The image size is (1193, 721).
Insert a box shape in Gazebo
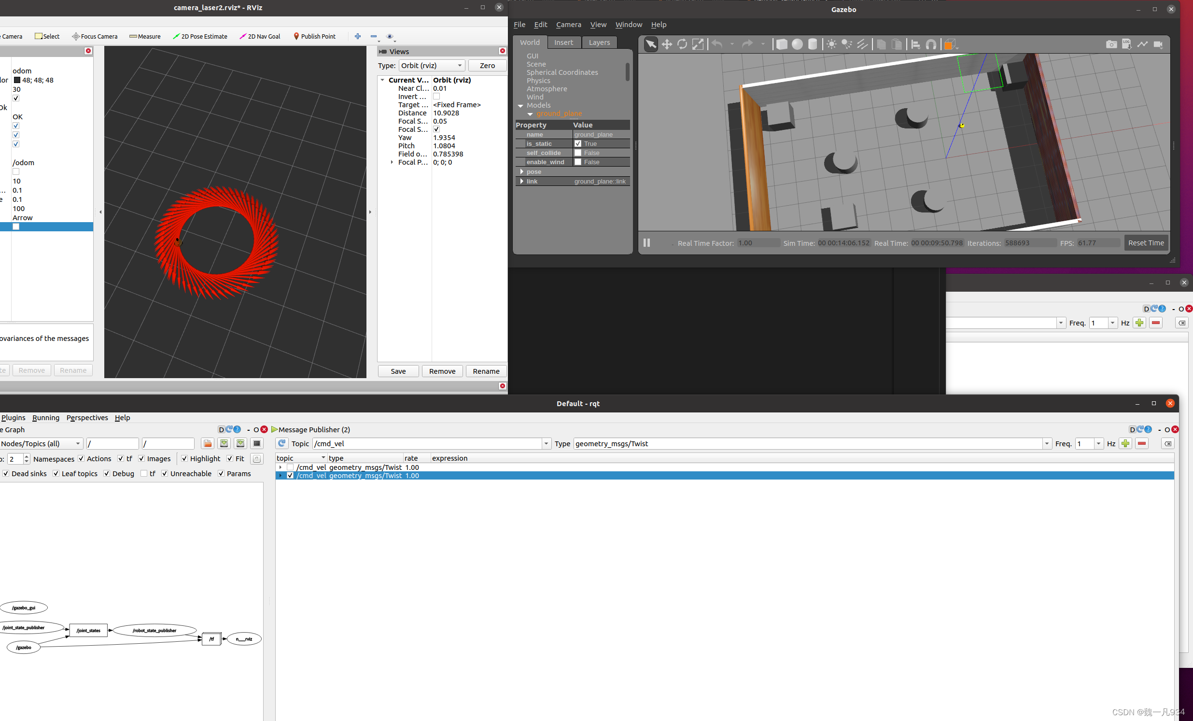[x=781, y=44]
